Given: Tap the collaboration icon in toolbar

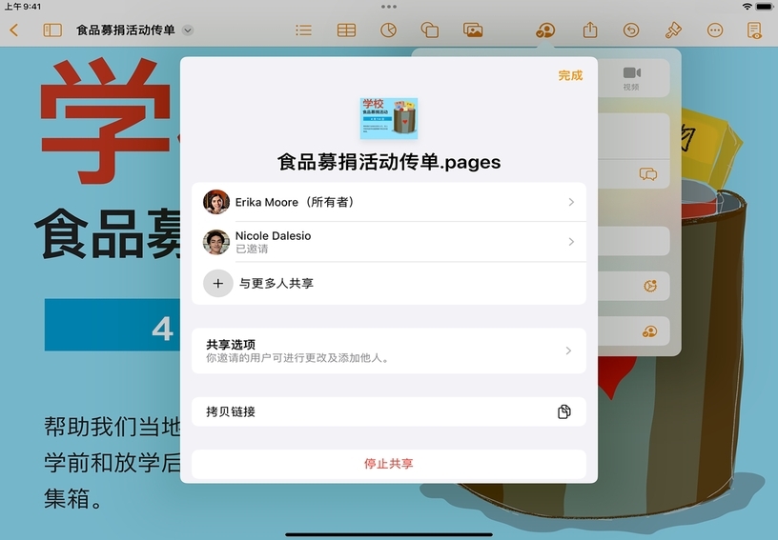Looking at the screenshot, I should click(545, 30).
